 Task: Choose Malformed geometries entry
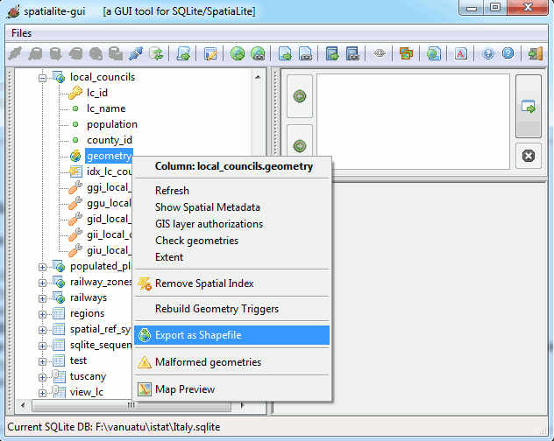[x=231, y=362]
